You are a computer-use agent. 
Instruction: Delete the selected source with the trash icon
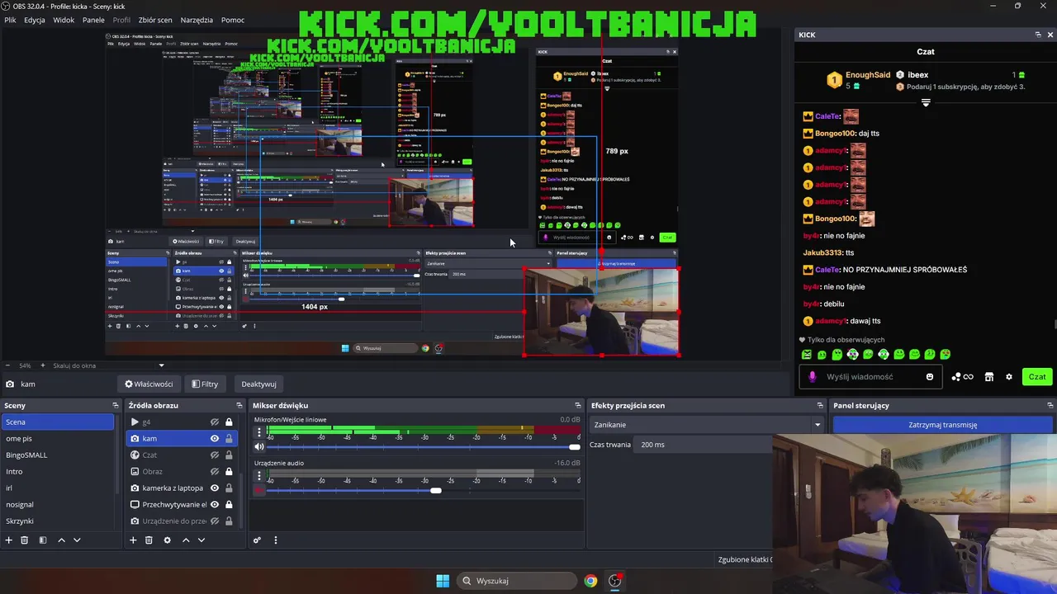coord(149,540)
